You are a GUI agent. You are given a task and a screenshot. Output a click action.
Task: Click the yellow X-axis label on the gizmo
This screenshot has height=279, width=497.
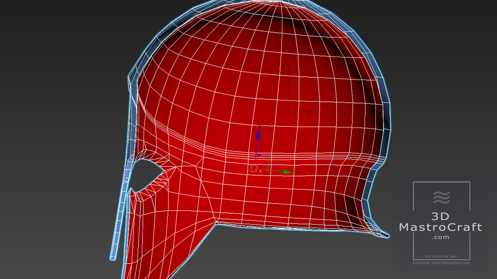pyautogui.click(x=260, y=171)
